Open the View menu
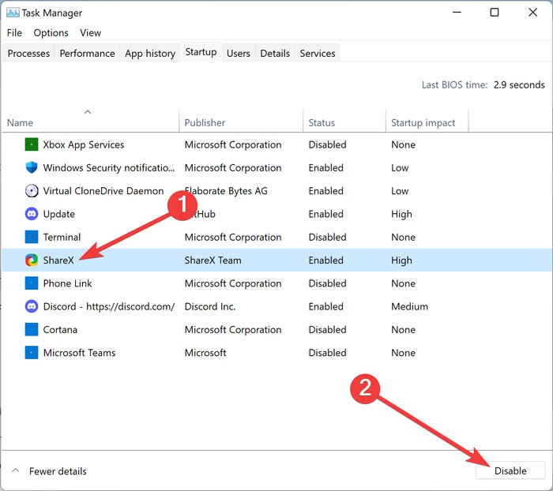Image resolution: width=553 pixels, height=491 pixels. click(90, 33)
